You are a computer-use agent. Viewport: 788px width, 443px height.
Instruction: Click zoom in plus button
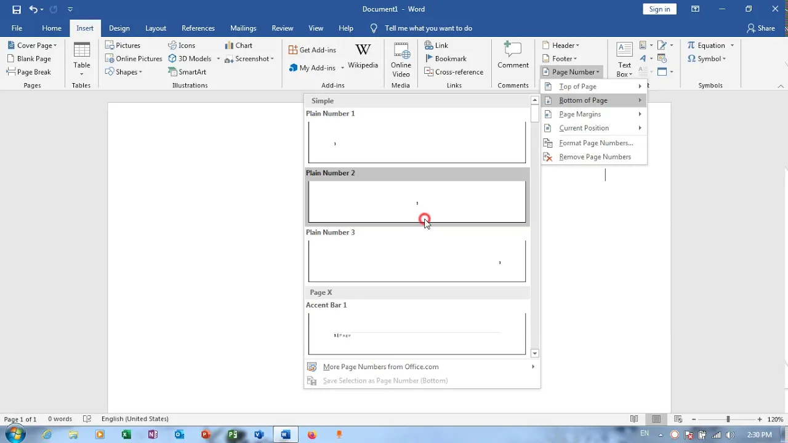pos(760,419)
